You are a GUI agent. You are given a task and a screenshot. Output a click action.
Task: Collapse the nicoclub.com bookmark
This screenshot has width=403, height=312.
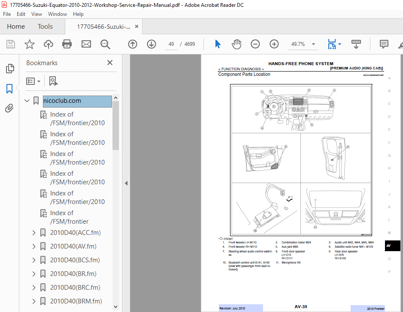tap(27, 101)
